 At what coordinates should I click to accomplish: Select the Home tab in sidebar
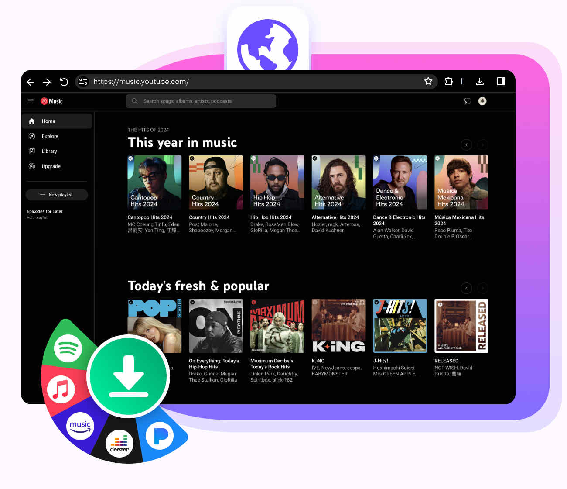coord(48,121)
